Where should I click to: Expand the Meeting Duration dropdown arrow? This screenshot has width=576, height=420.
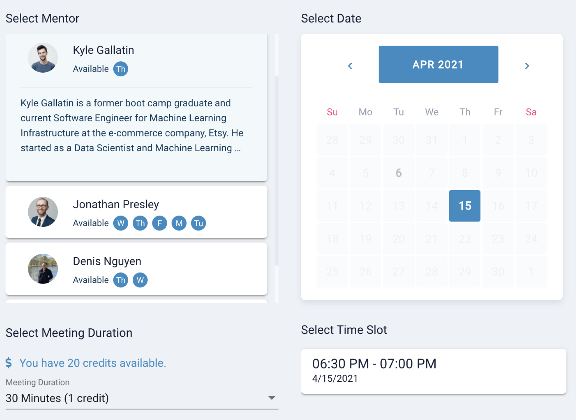coord(271,398)
